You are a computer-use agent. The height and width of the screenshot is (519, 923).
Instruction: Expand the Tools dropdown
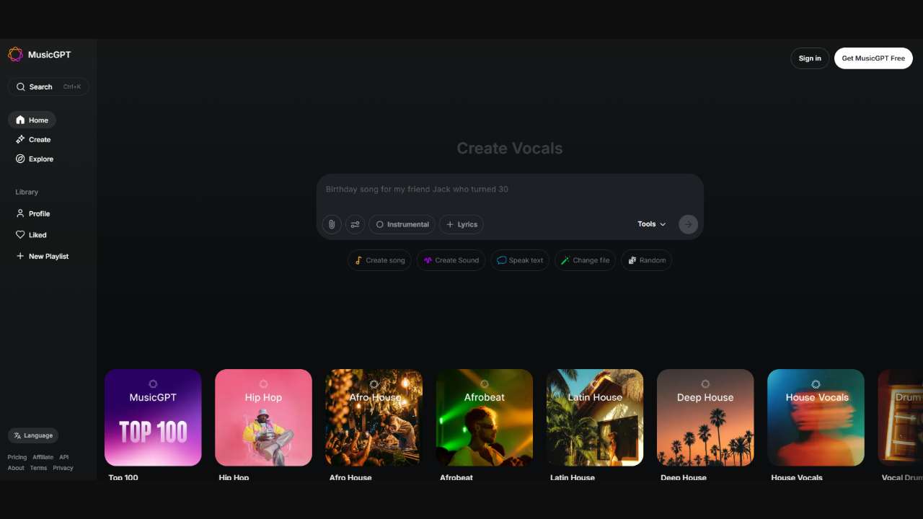651,224
